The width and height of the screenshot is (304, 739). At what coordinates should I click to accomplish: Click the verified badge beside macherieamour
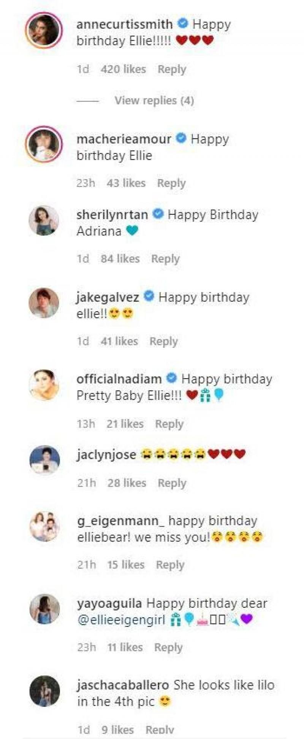coord(181,138)
